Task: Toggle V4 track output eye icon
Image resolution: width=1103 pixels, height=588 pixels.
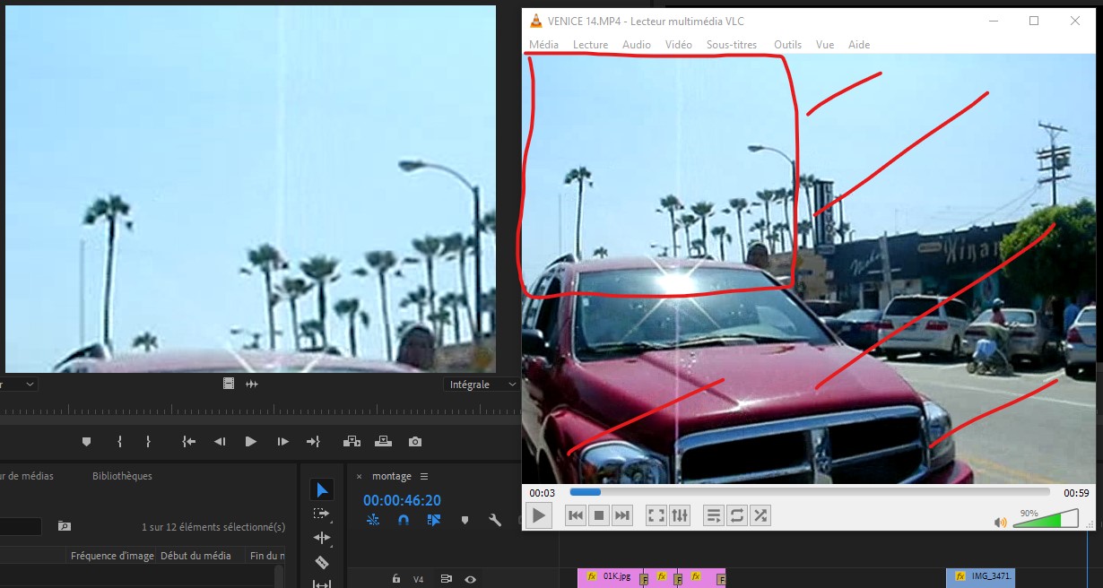Action: [x=470, y=579]
